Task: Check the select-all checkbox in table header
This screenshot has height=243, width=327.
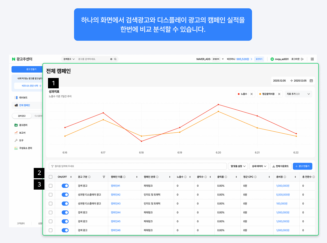Action: (51, 177)
